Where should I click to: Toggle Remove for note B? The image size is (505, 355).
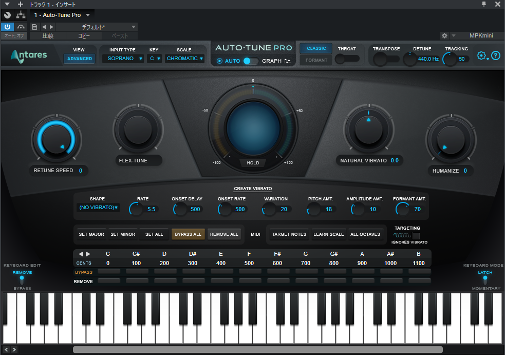pos(420,281)
